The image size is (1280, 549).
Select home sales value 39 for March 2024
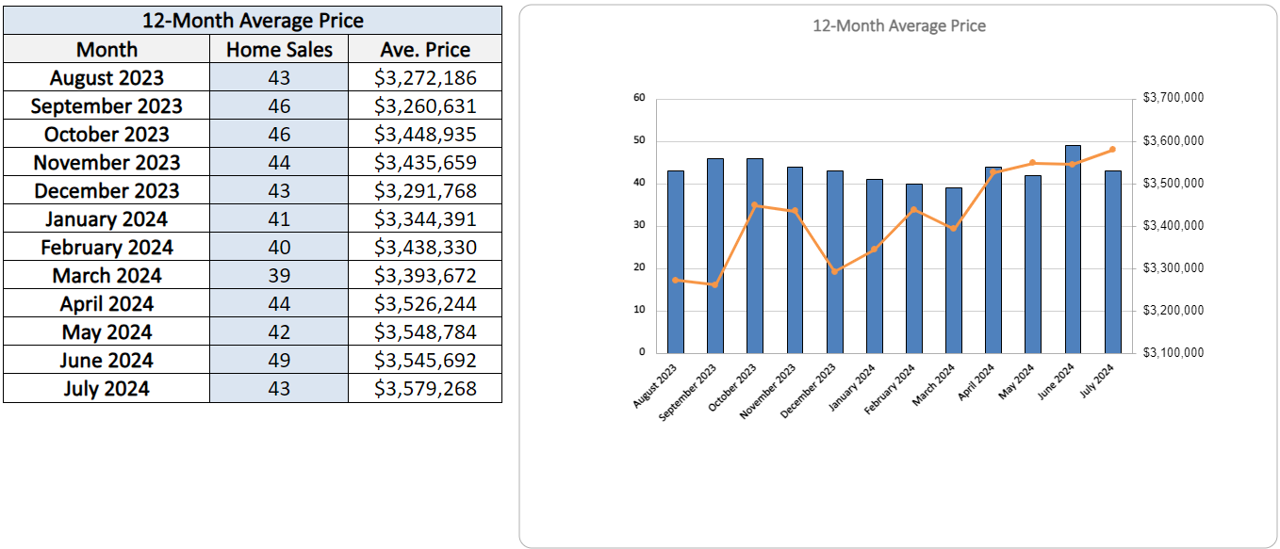pos(279,275)
